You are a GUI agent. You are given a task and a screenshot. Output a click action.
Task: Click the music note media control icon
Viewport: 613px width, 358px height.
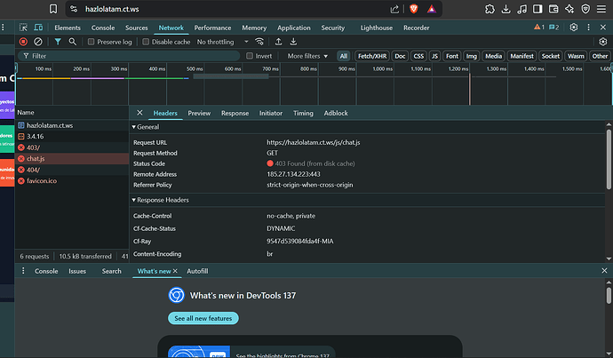coord(521,9)
